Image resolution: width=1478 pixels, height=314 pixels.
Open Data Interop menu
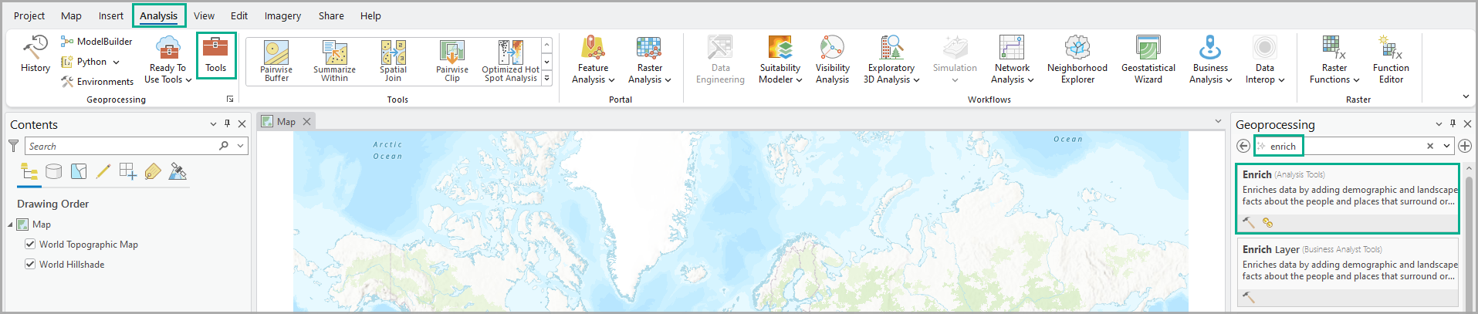[x=1265, y=60]
